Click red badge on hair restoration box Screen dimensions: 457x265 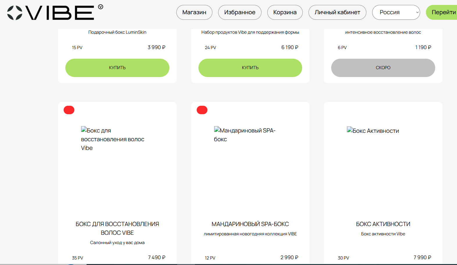point(69,110)
